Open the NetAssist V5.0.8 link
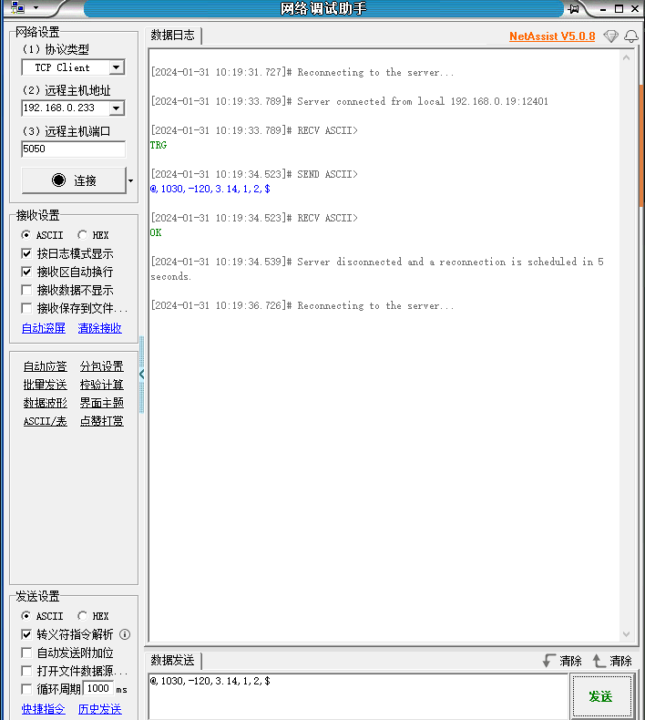The image size is (645, 720). point(552,36)
